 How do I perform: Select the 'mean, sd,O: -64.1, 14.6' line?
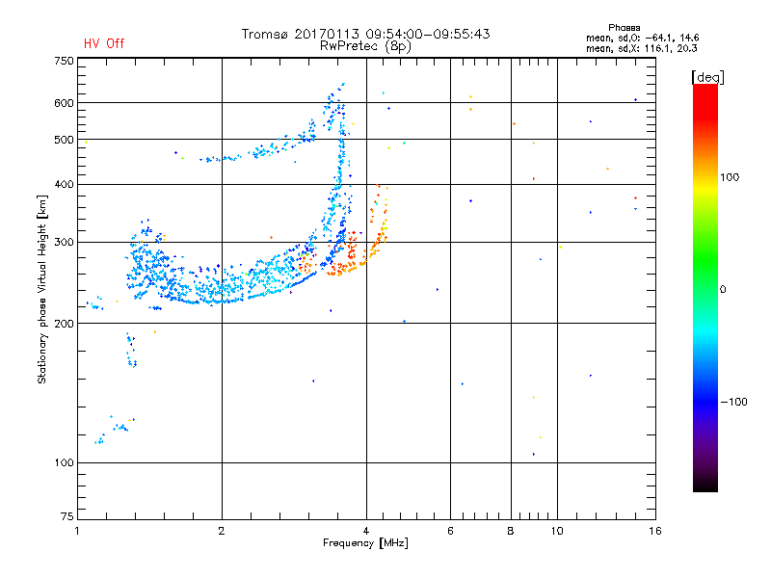pos(642,38)
